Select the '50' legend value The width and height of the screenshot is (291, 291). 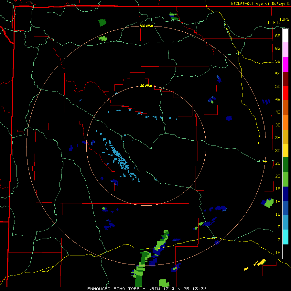tap(278, 86)
